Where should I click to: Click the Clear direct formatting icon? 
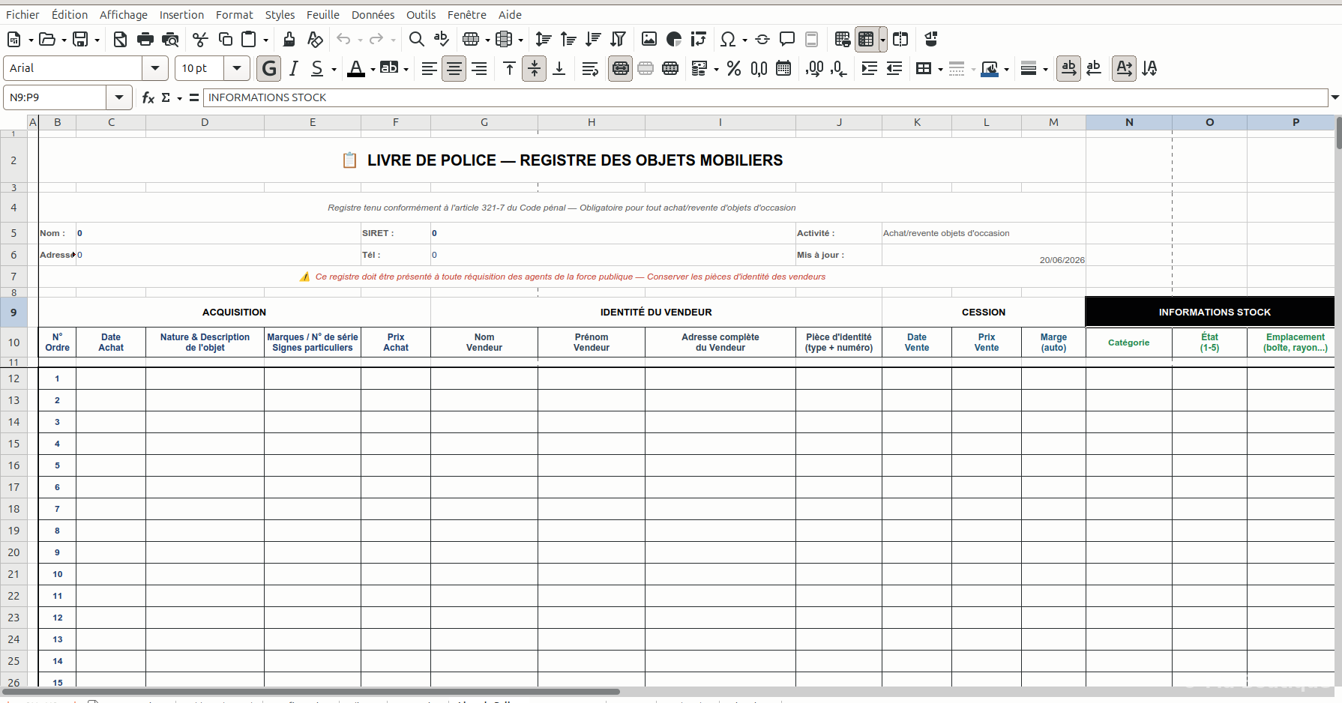(x=315, y=39)
